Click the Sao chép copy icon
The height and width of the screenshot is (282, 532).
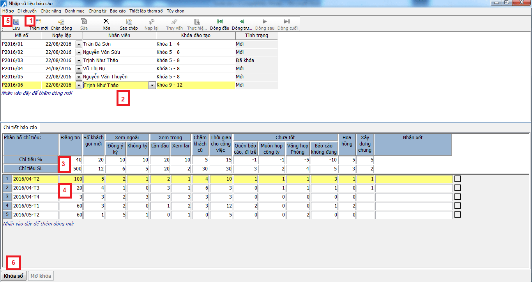tap(129, 22)
